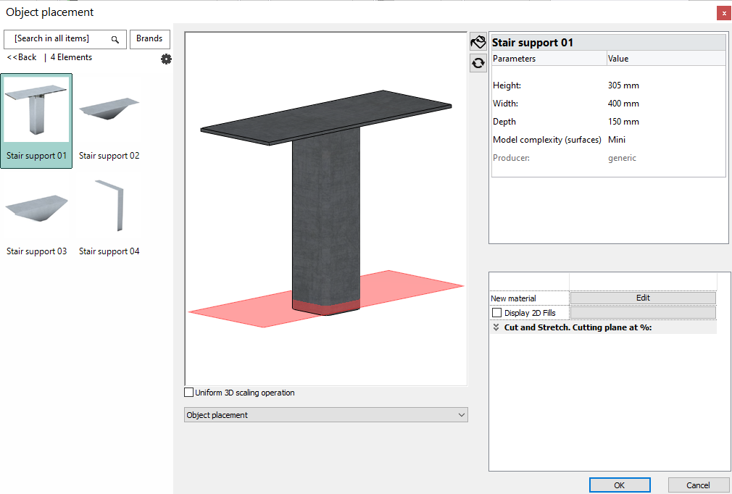Enable Uniform 3D scaling operation checkbox
This screenshot has width=732, height=494.
[190, 393]
